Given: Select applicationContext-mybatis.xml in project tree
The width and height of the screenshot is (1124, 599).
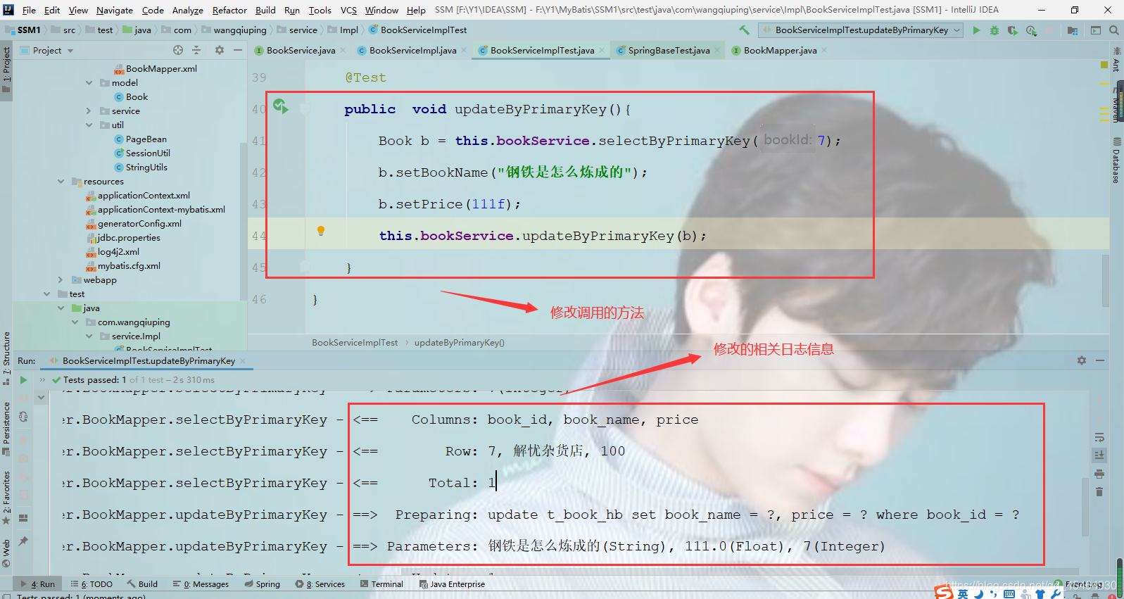Looking at the screenshot, I should click(x=161, y=209).
